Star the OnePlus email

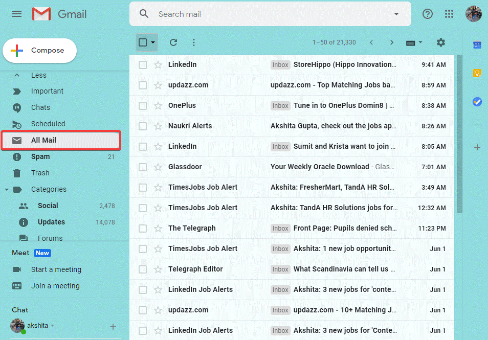158,106
